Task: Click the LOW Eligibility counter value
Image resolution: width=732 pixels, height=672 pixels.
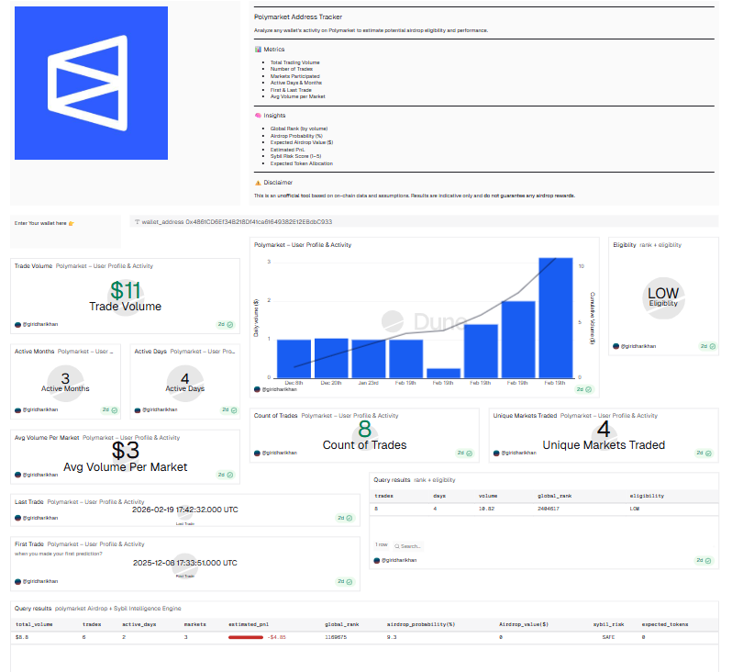Action: click(663, 294)
